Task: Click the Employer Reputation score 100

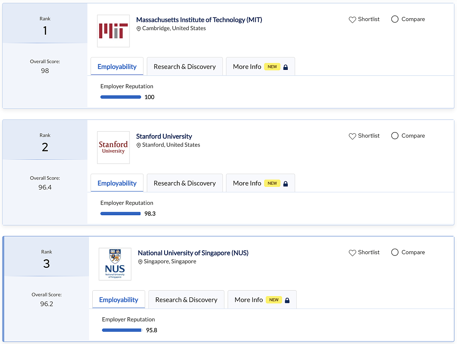Action: (x=149, y=97)
